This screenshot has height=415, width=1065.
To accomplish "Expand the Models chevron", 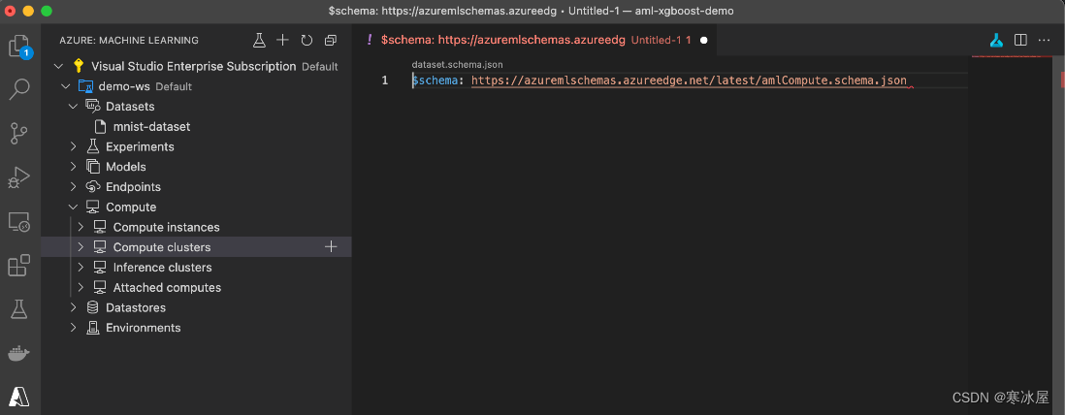I will pyautogui.click(x=74, y=167).
